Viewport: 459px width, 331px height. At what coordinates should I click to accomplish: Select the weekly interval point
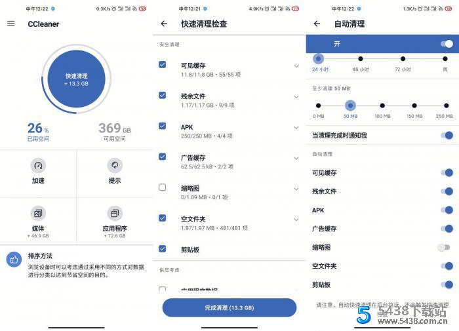click(x=445, y=59)
